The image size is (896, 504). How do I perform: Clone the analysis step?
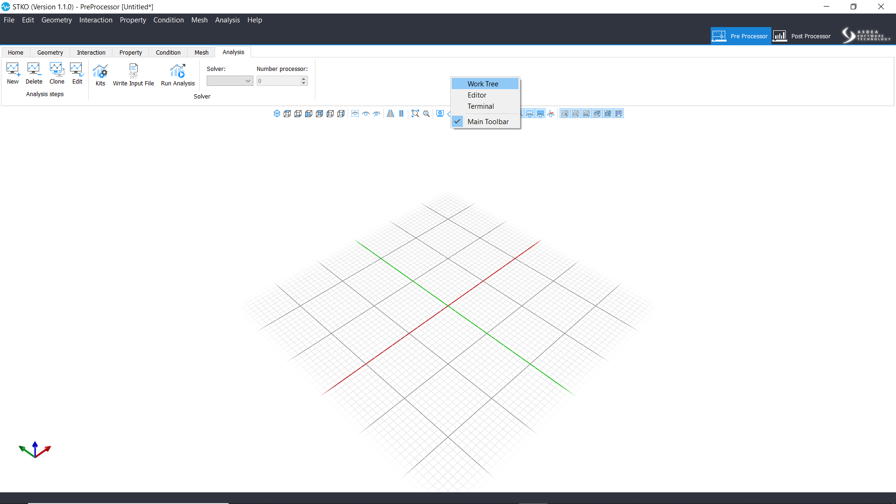click(x=57, y=74)
